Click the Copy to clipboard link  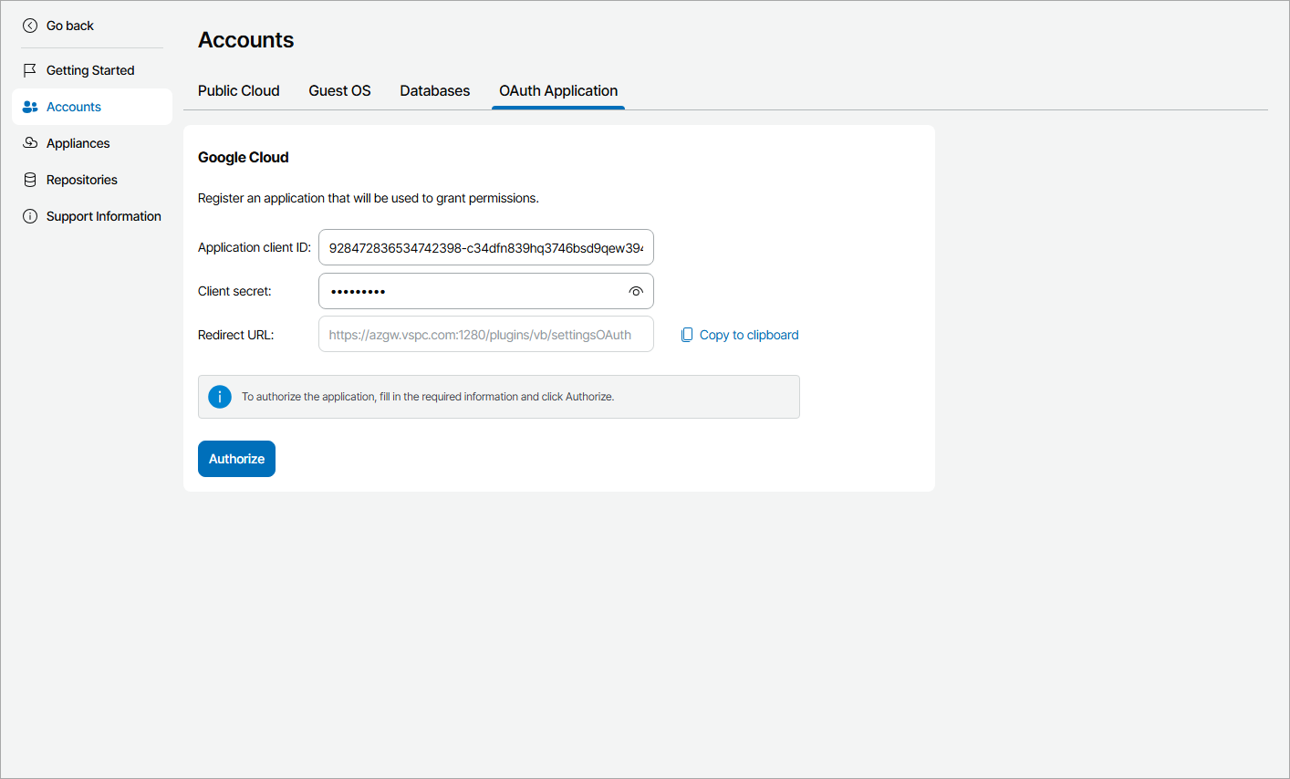click(x=749, y=335)
